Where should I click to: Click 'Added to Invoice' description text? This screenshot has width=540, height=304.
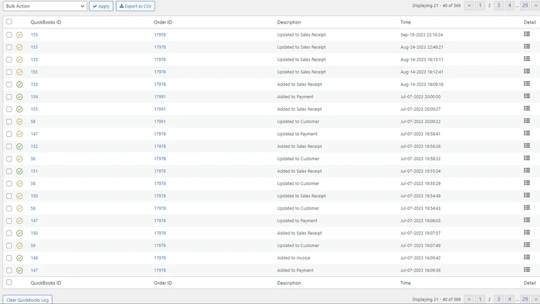coord(294,258)
